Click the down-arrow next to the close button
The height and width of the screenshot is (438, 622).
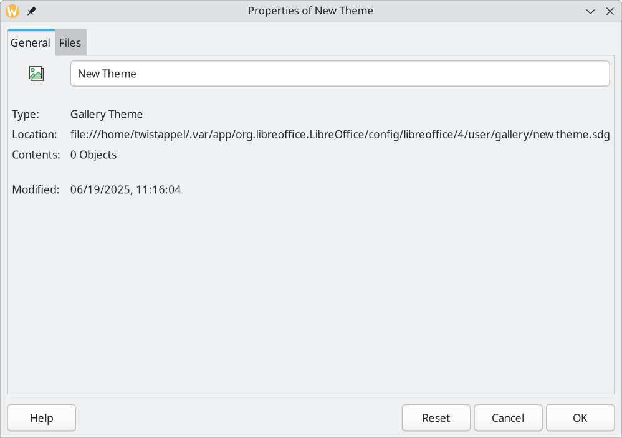(590, 11)
